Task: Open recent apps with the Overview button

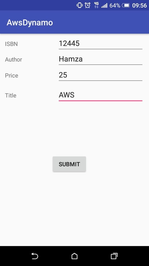Action: 114,256
